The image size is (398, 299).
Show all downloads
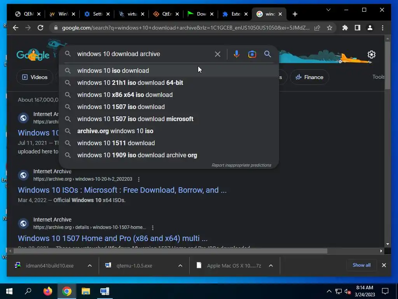[x=361, y=265]
